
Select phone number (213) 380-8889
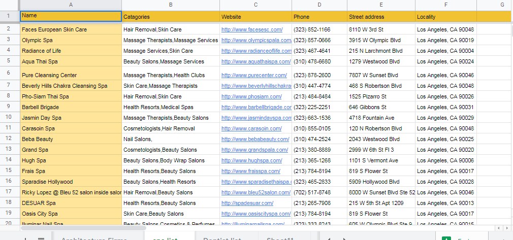pos(319,149)
